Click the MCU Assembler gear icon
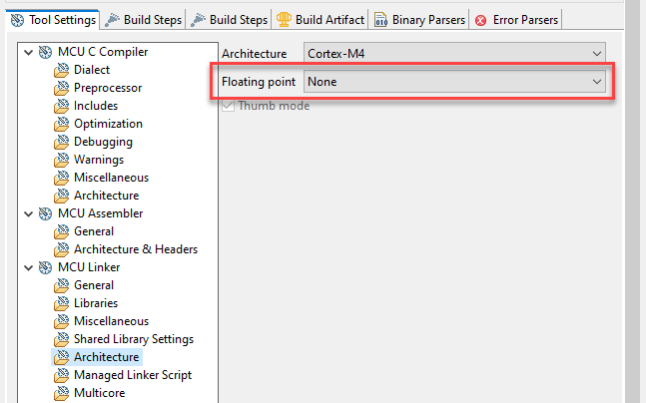 click(x=45, y=213)
